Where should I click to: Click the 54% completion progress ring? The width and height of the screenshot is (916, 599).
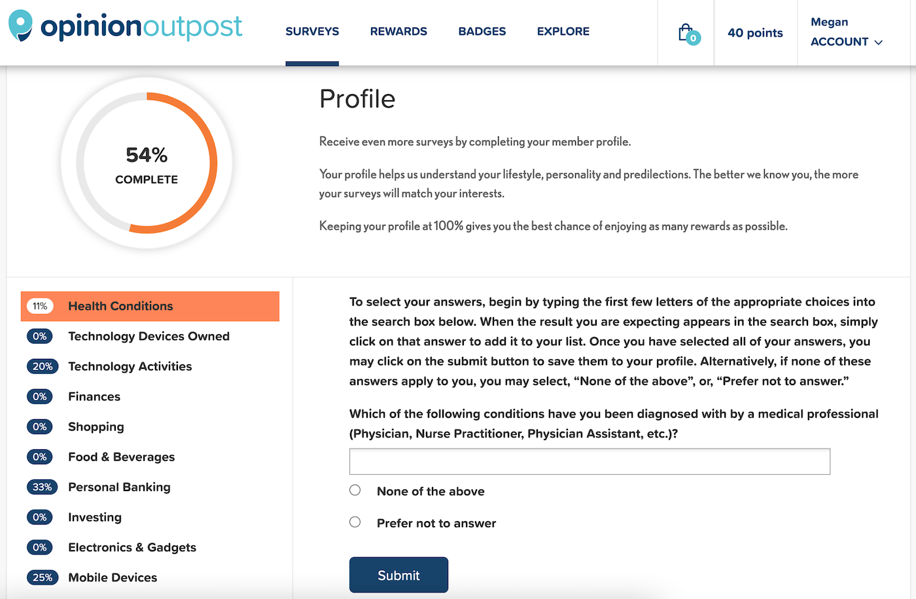point(147,163)
